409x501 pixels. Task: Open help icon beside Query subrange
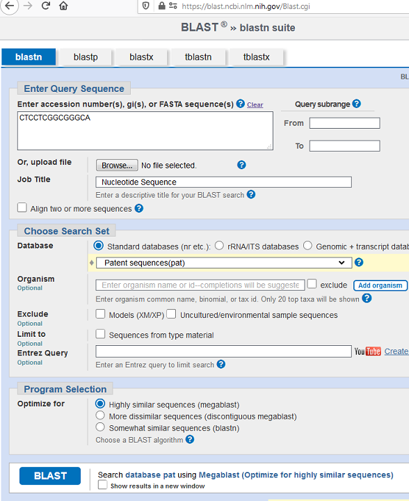point(357,104)
